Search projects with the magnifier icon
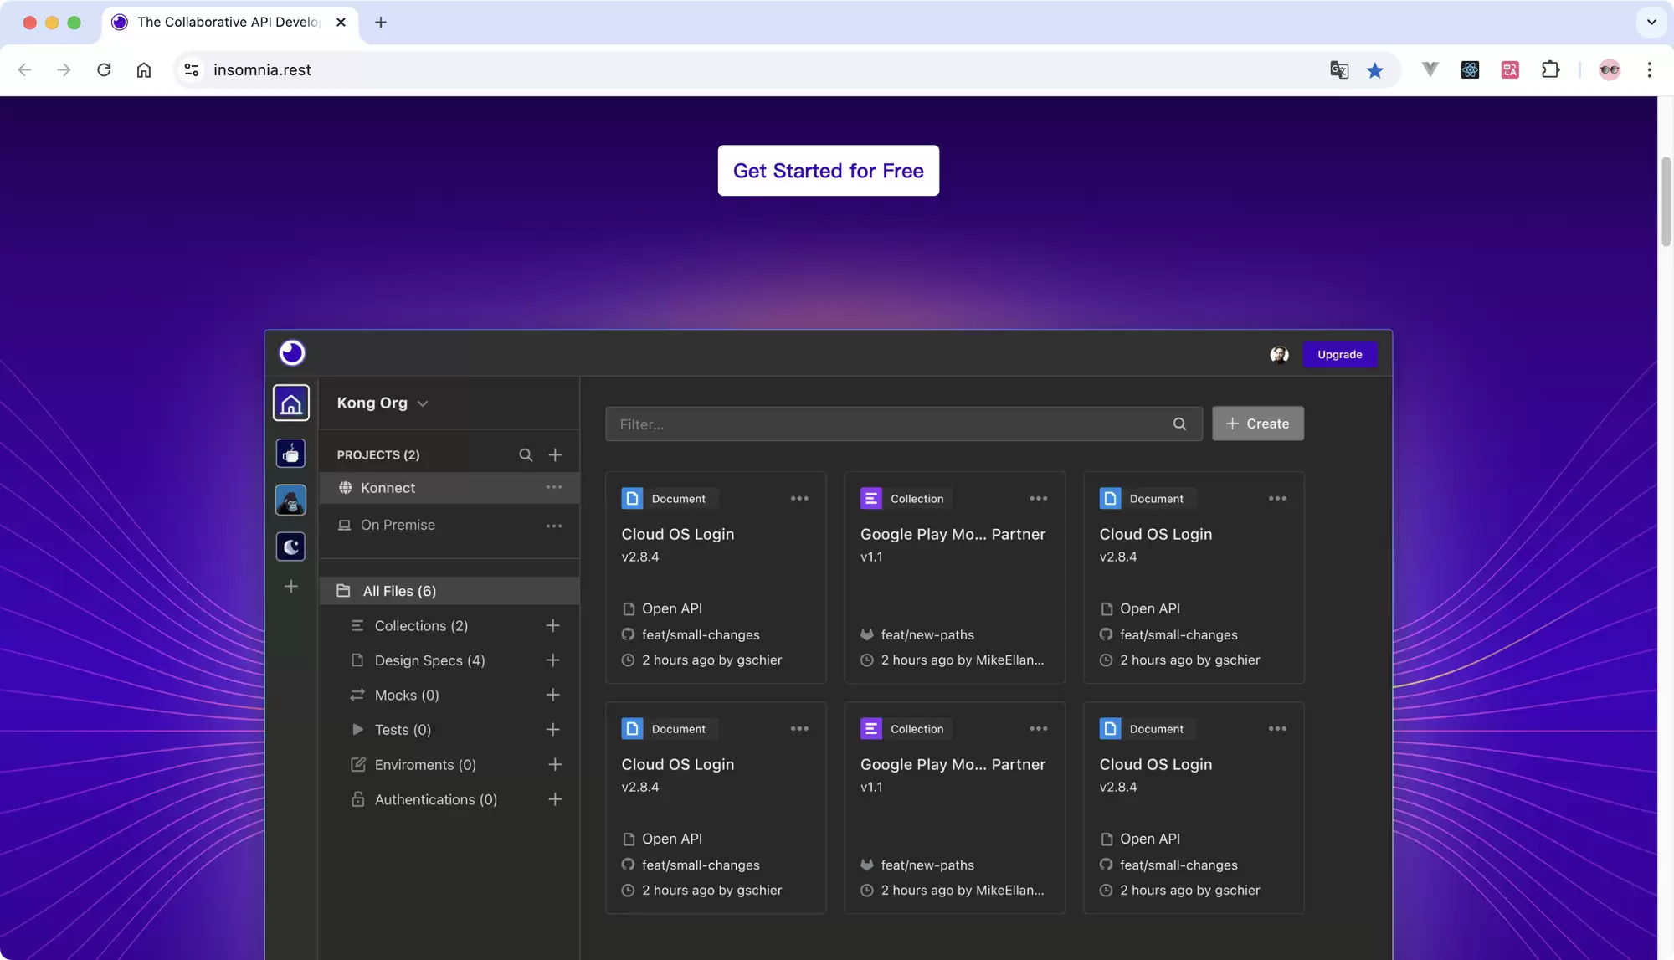 pyautogui.click(x=526, y=455)
